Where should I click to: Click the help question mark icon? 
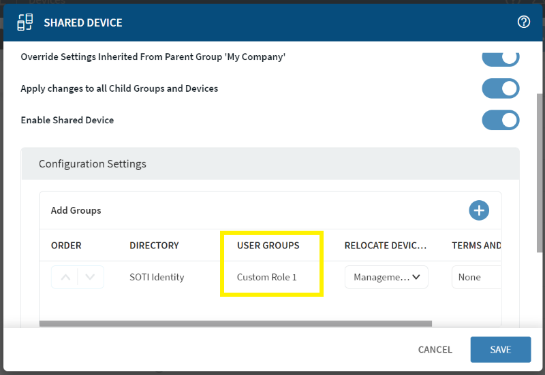click(x=524, y=22)
